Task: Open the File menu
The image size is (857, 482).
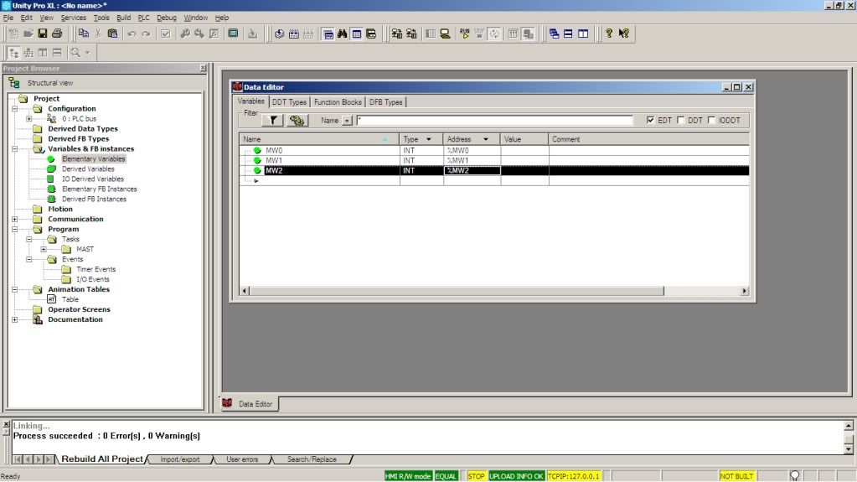Action: (x=8, y=18)
